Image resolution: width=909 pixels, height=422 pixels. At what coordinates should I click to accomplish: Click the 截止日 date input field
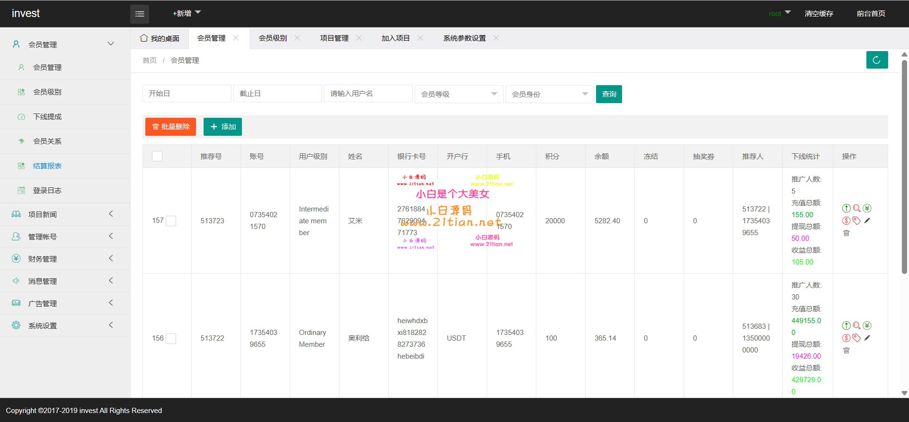click(x=277, y=93)
